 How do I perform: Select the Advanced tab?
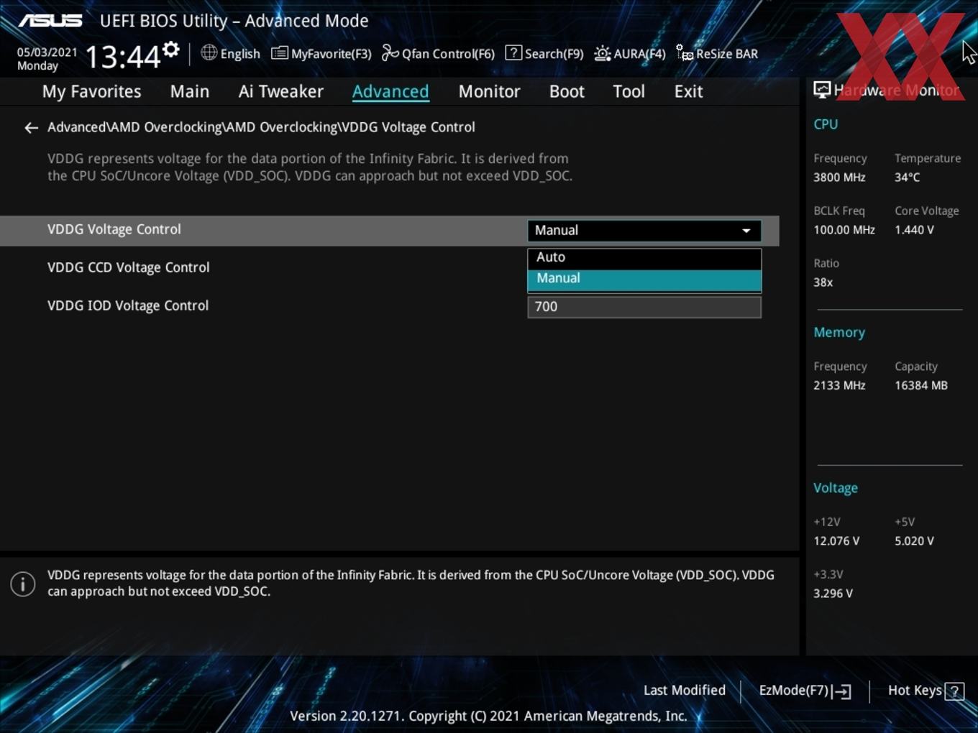[x=390, y=91]
